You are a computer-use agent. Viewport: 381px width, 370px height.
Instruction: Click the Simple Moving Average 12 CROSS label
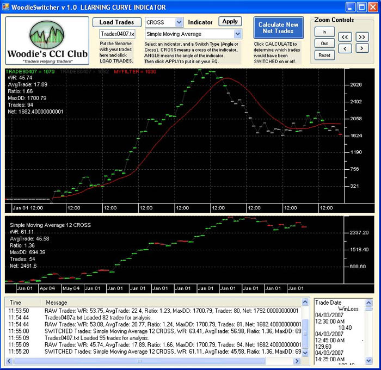tap(50, 225)
